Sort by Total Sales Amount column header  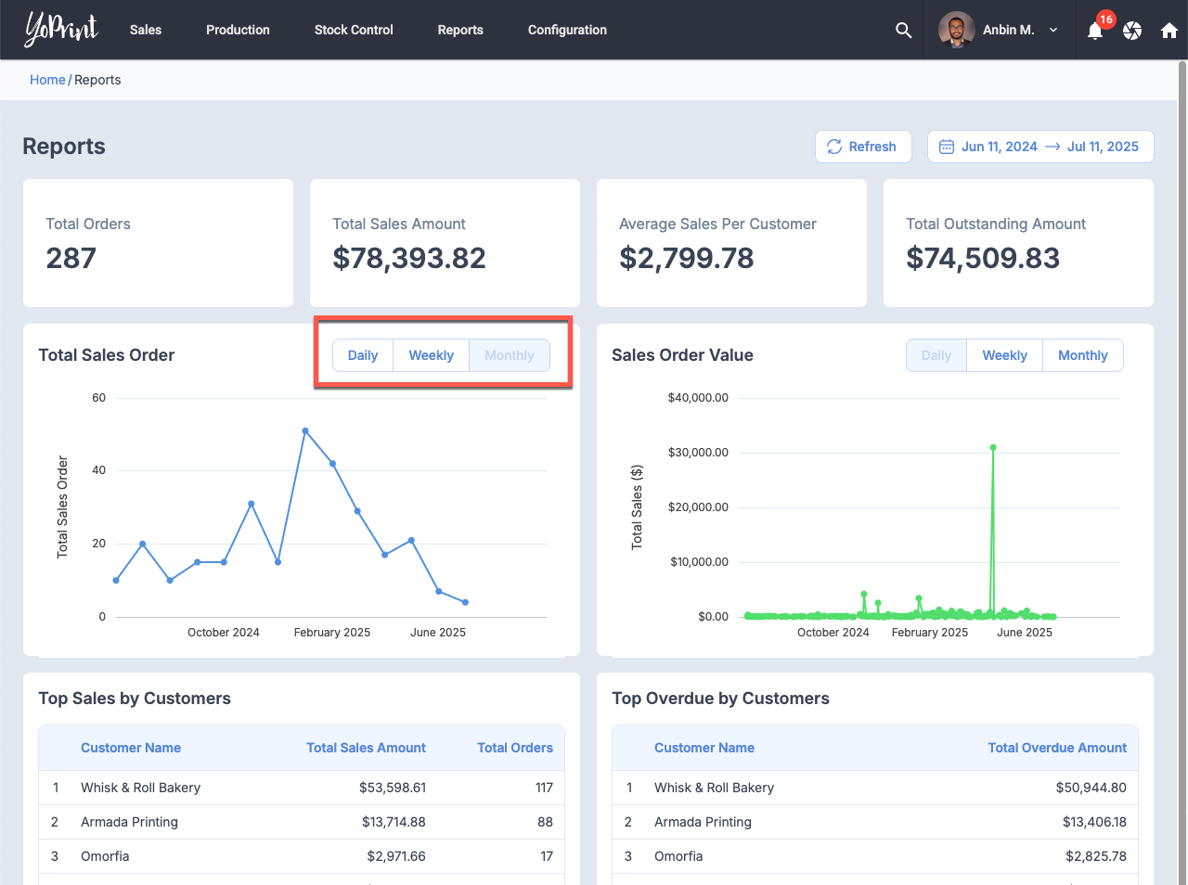pos(366,748)
